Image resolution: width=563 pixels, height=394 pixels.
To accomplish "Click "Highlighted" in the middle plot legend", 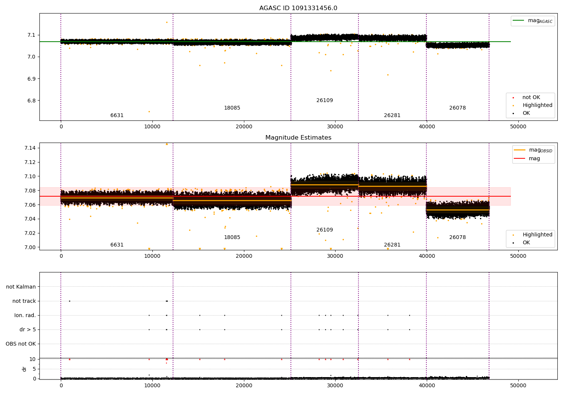I will [x=532, y=235].
